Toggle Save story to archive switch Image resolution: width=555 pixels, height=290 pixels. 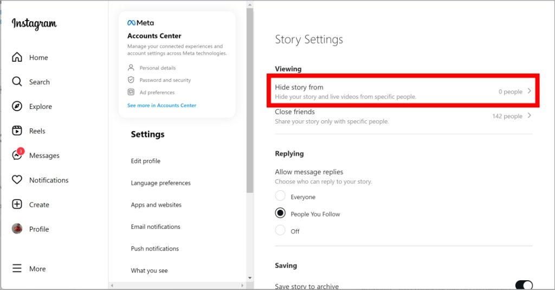coord(524,285)
